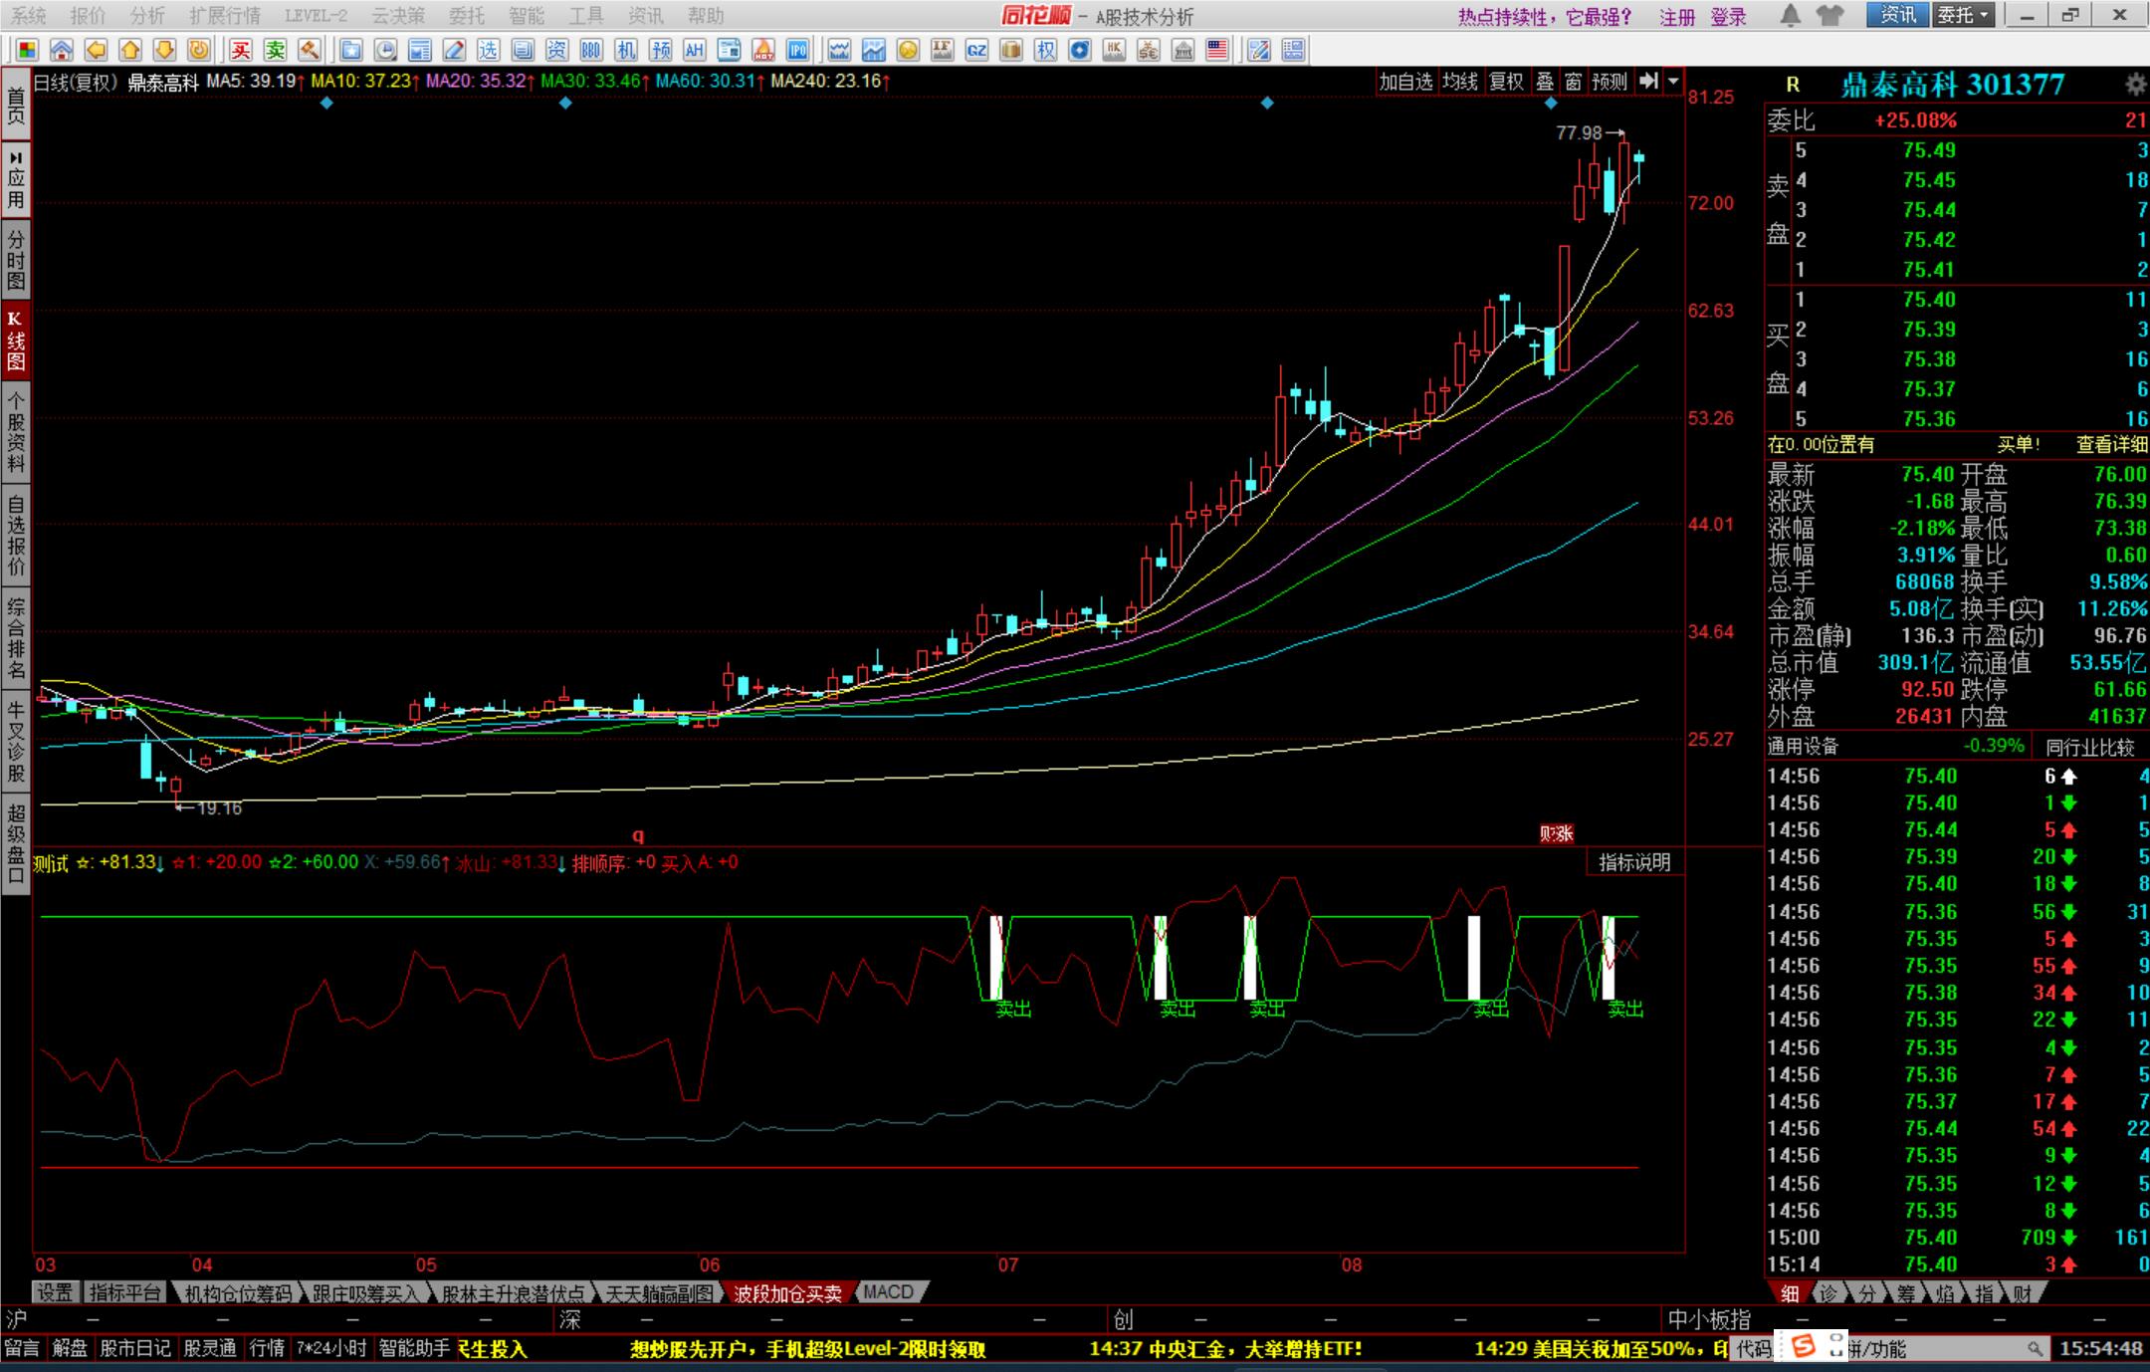Click the 查看详细 view details link

[2111, 445]
